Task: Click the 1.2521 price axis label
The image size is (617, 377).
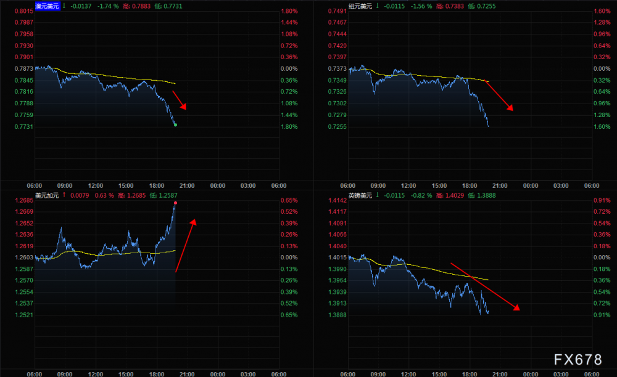Action: pyautogui.click(x=24, y=315)
